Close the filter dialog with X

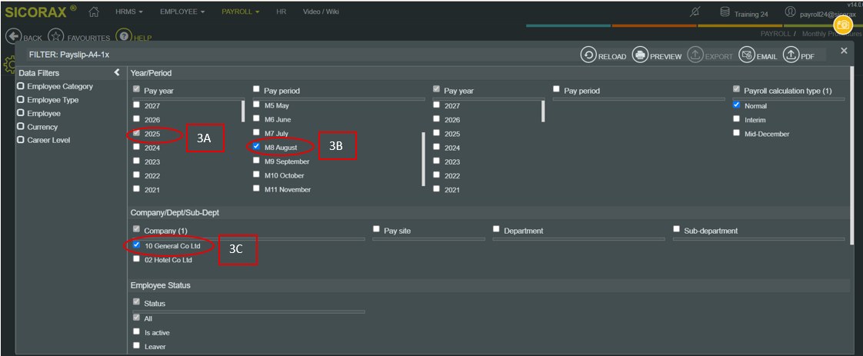[x=844, y=51]
